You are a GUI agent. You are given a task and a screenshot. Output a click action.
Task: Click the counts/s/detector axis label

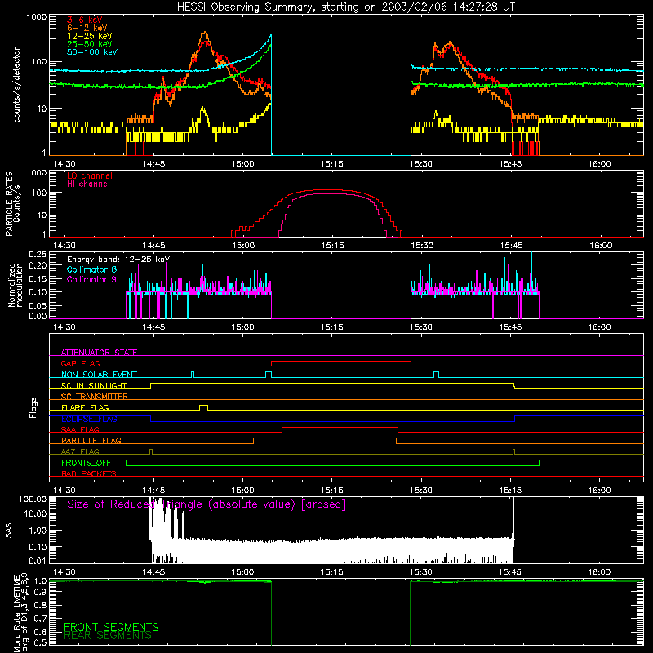coord(17,85)
